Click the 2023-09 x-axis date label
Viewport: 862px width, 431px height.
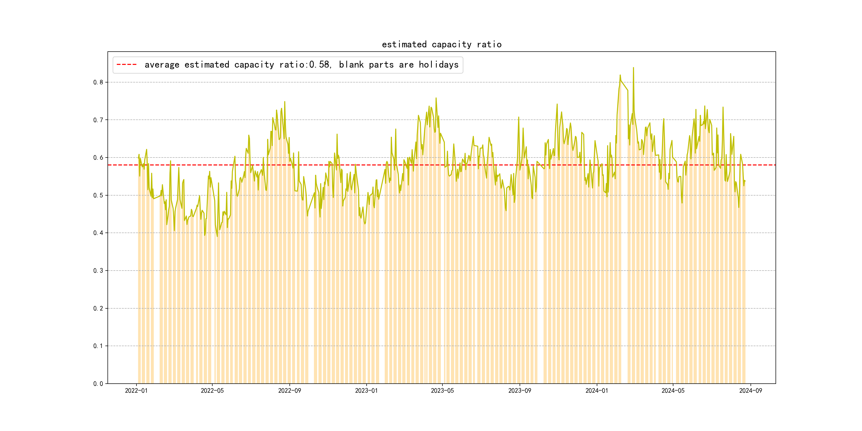tap(519, 391)
